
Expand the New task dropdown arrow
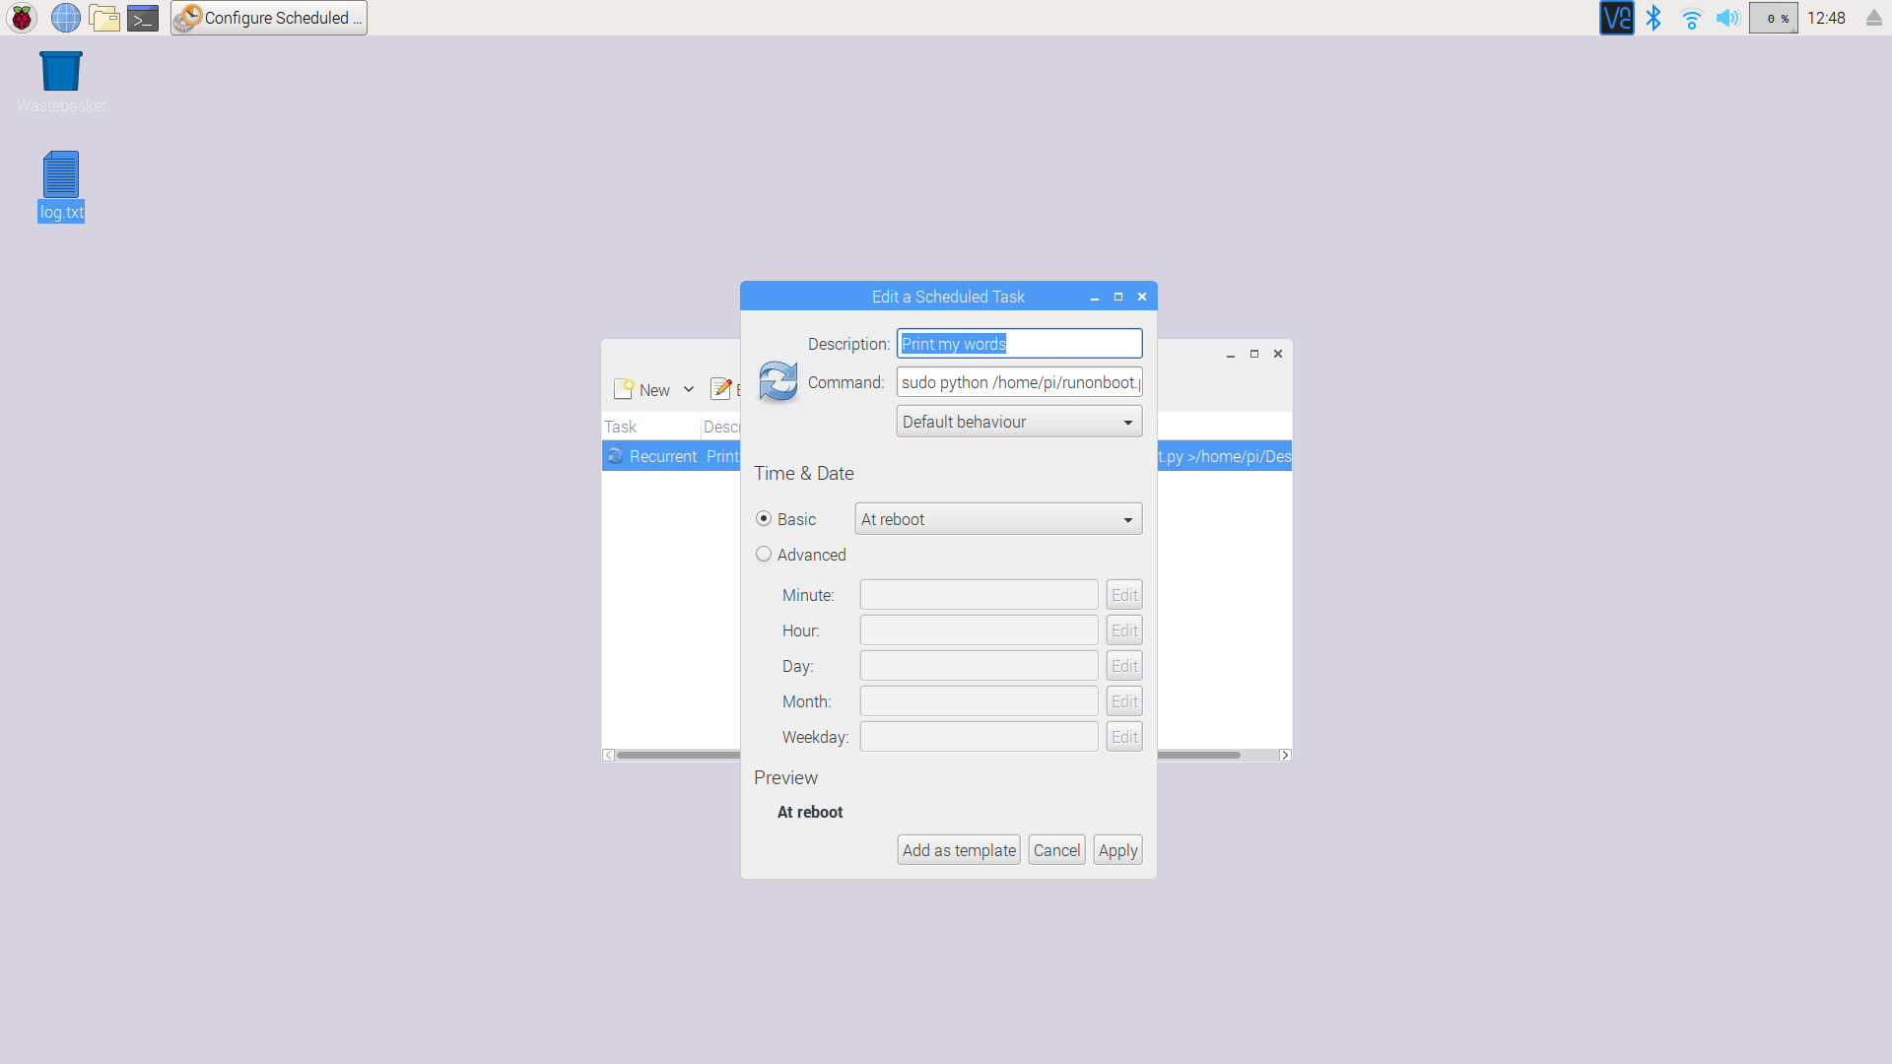pos(689,390)
